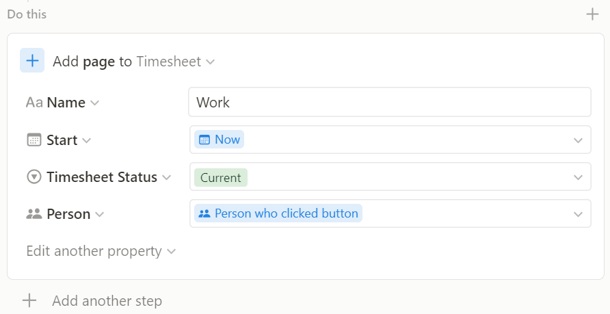Open Edit another property menu
Image resolution: width=610 pixels, height=314 pixels.
(x=101, y=251)
